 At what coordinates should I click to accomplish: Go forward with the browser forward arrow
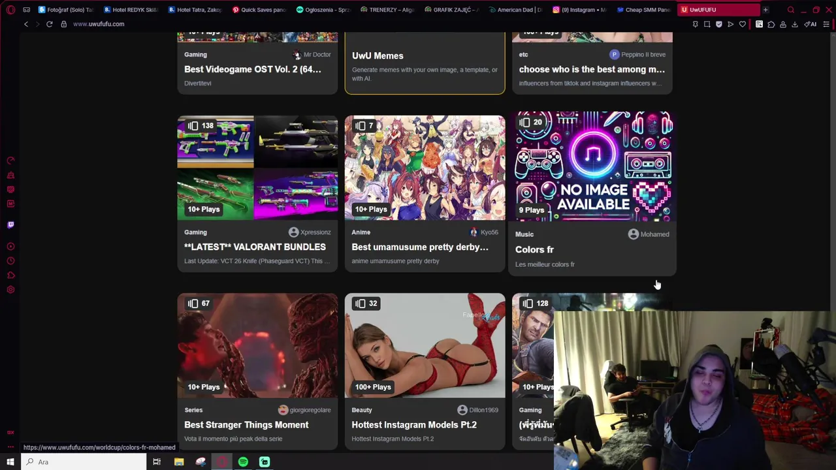(x=37, y=24)
